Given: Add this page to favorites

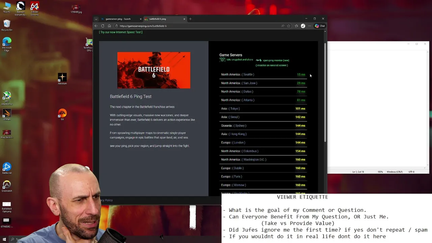Looking at the screenshot, I should click(289, 26).
